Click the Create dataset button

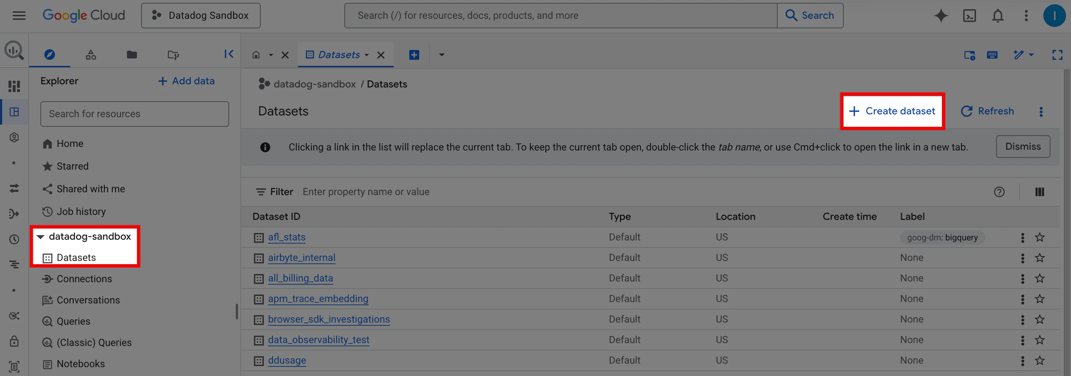[892, 111]
